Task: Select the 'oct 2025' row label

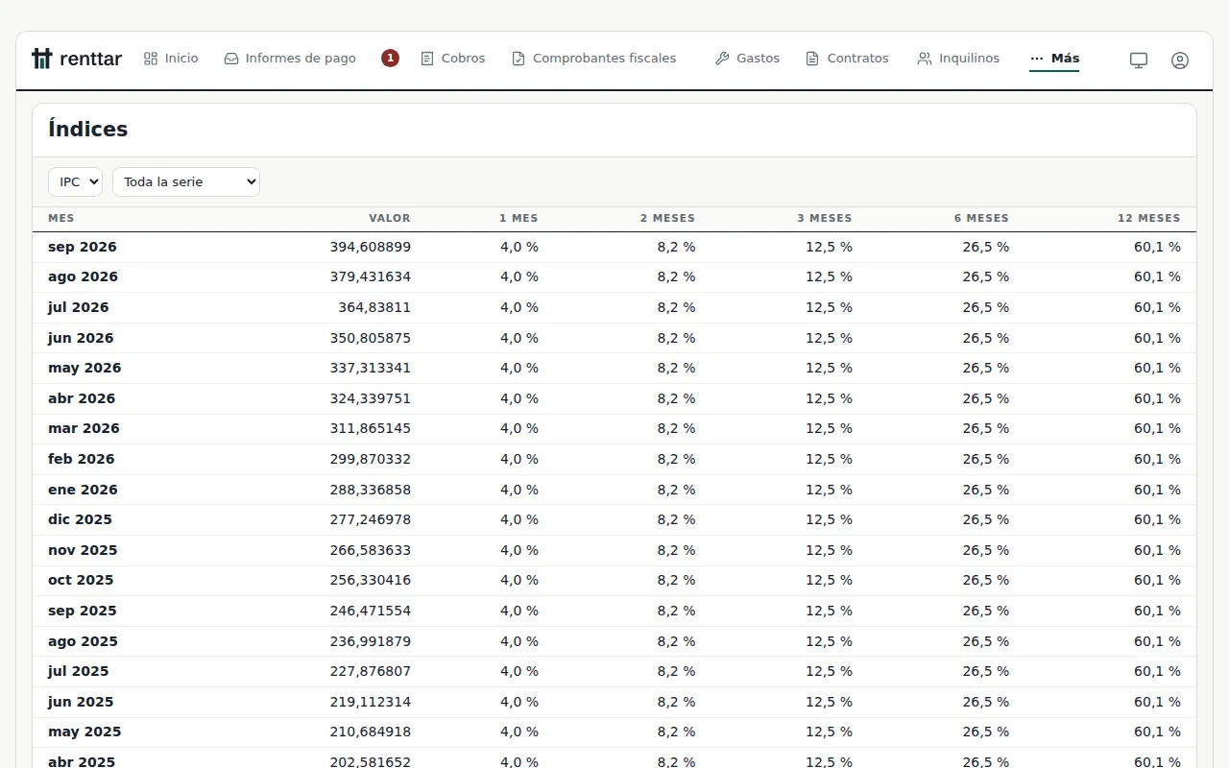Action: click(x=81, y=580)
